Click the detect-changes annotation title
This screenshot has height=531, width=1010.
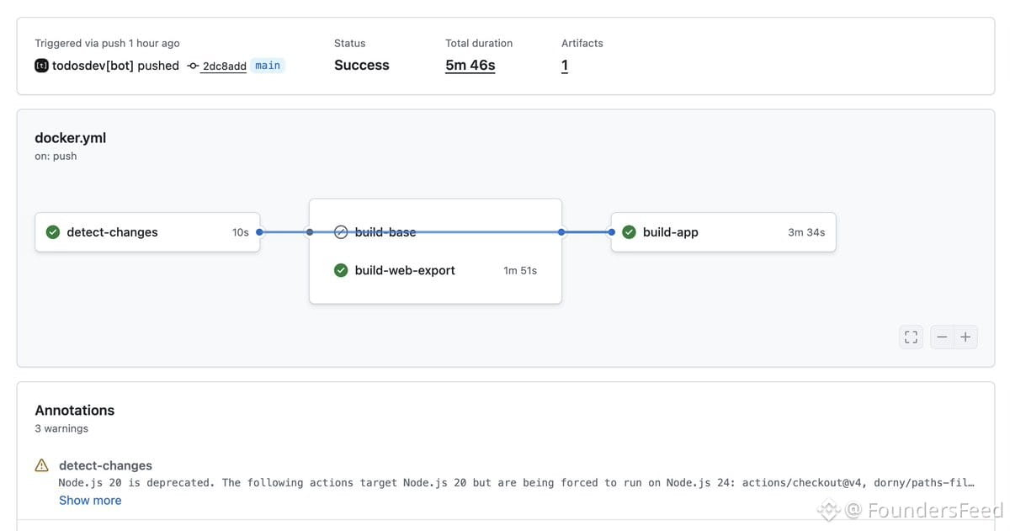pyautogui.click(x=105, y=465)
